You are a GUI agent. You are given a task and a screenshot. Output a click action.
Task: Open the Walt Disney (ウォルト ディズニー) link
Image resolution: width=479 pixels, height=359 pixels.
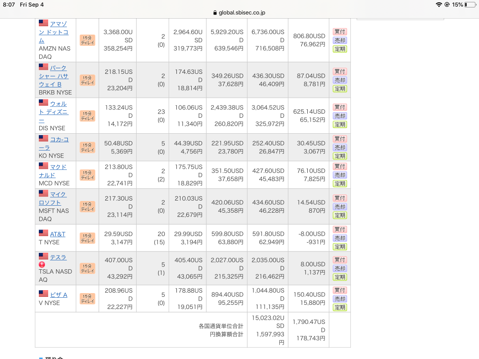pyautogui.click(x=54, y=112)
